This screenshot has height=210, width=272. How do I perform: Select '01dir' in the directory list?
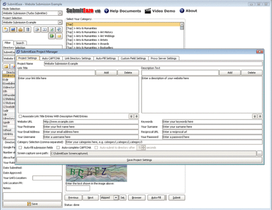(9, 80)
